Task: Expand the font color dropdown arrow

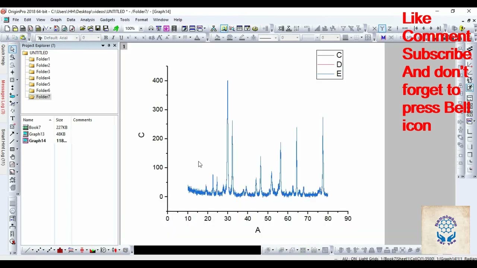Action: tap(203, 38)
